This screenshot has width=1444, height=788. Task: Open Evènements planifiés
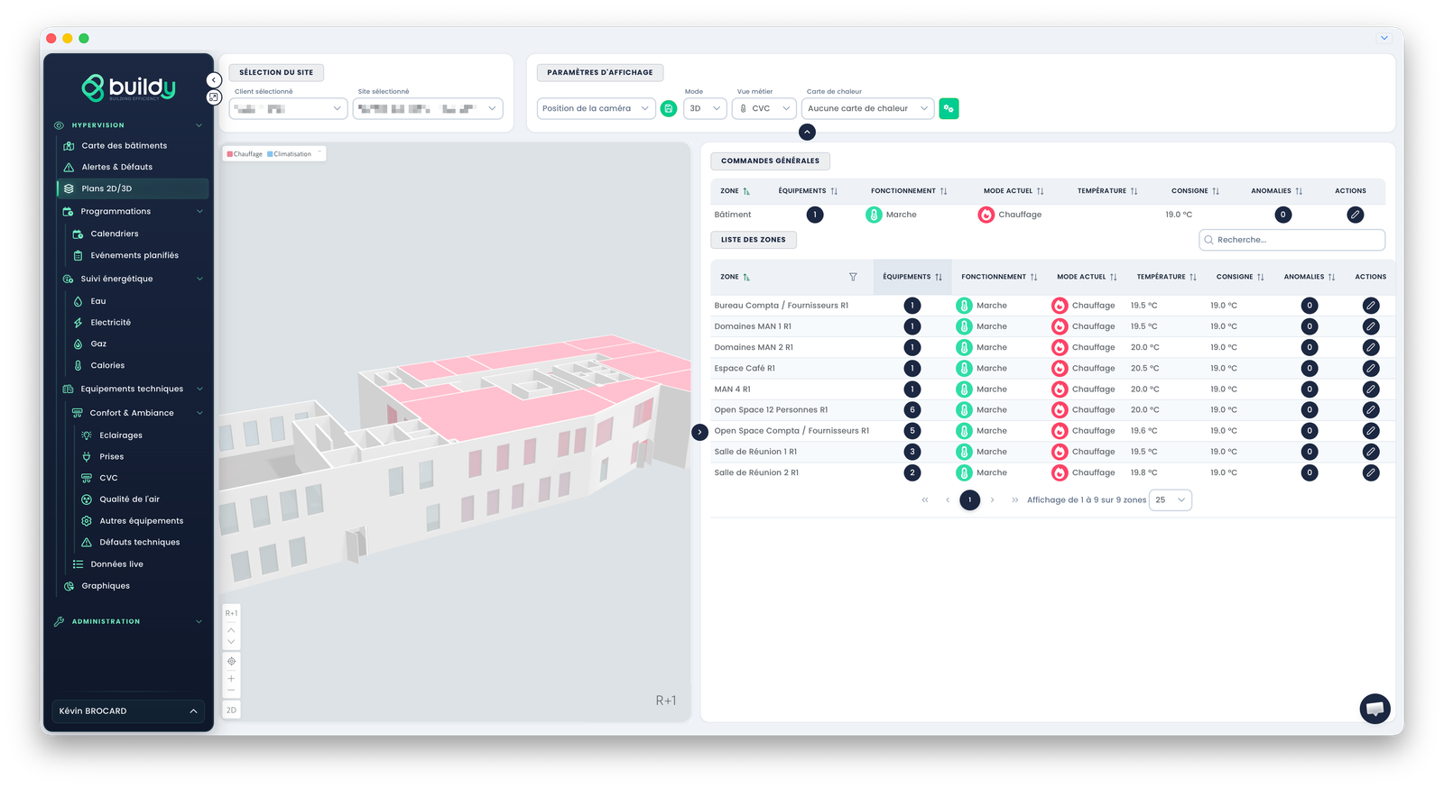pyautogui.click(x=134, y=255)
